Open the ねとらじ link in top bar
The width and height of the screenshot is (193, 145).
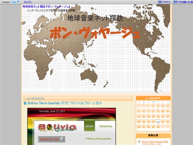pos(28,2)
